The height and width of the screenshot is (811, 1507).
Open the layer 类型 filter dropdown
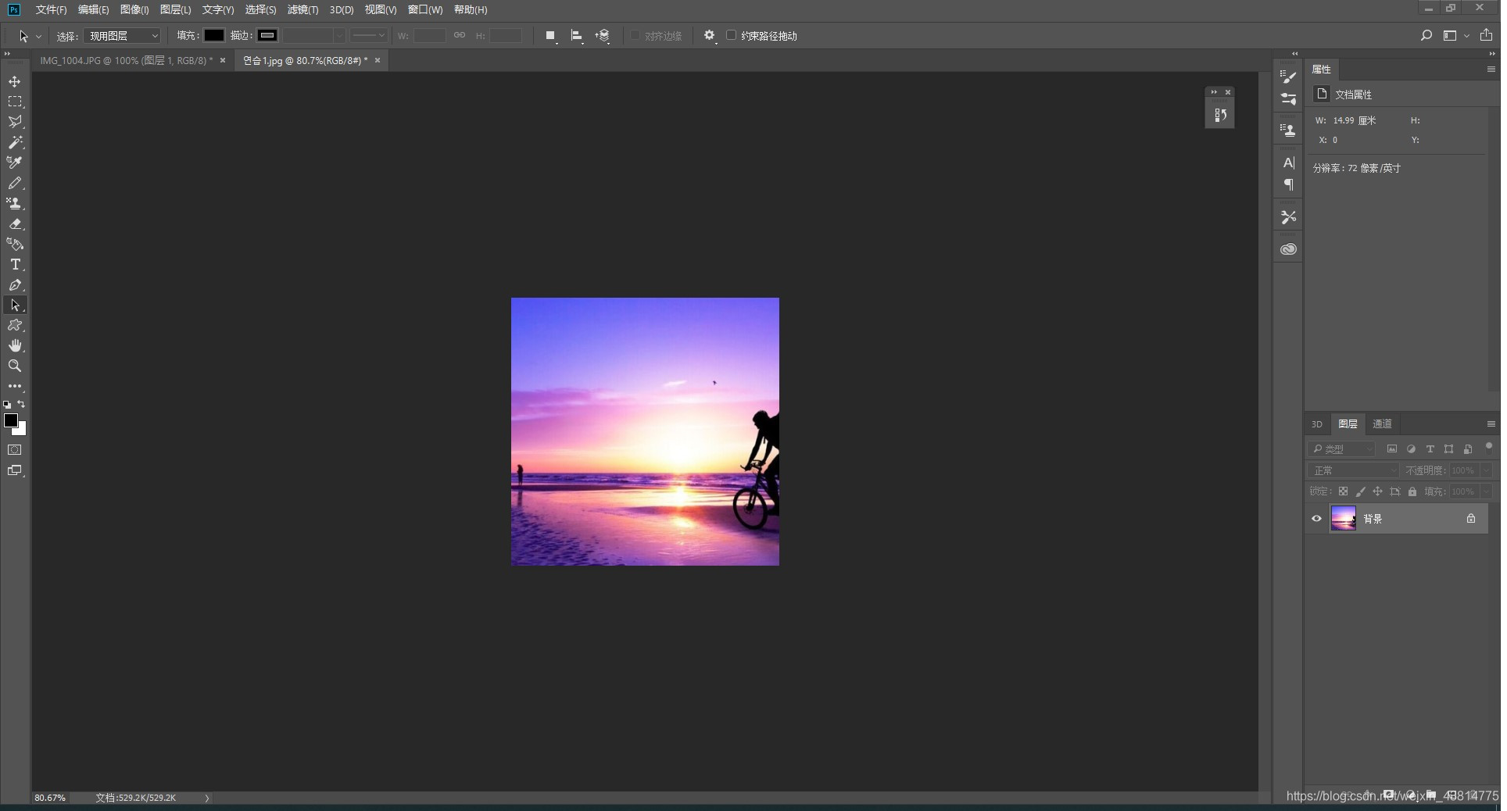click(x=1341, y=449)
